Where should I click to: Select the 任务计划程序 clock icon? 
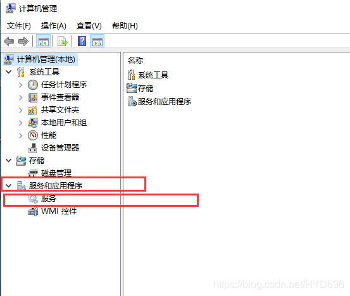33,85
